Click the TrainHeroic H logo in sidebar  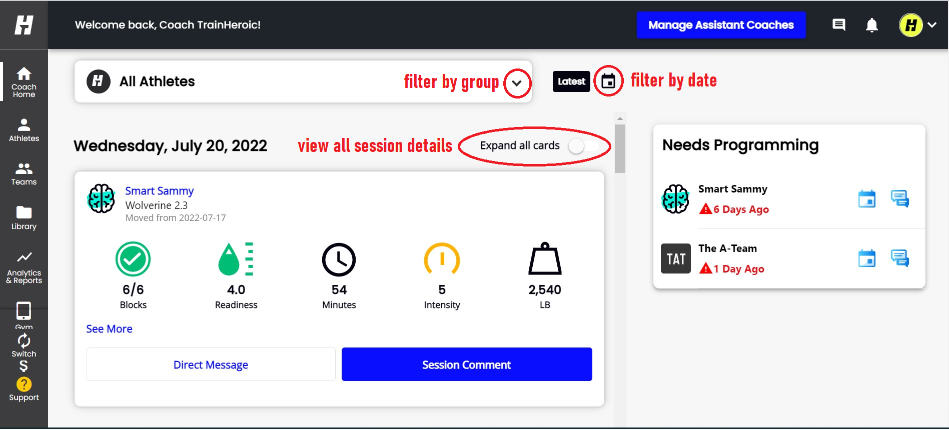tap(24, 24)
